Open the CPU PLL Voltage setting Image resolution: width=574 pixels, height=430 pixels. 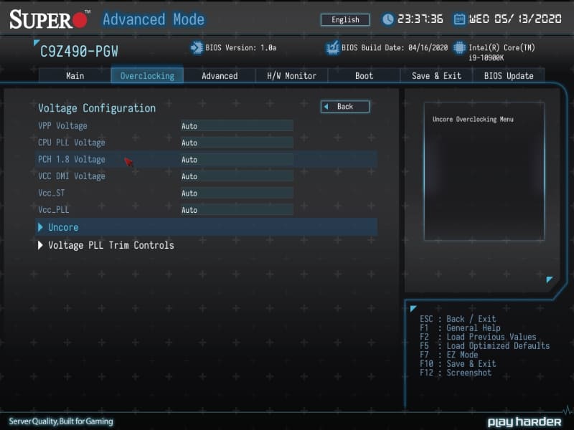[237, 143]
